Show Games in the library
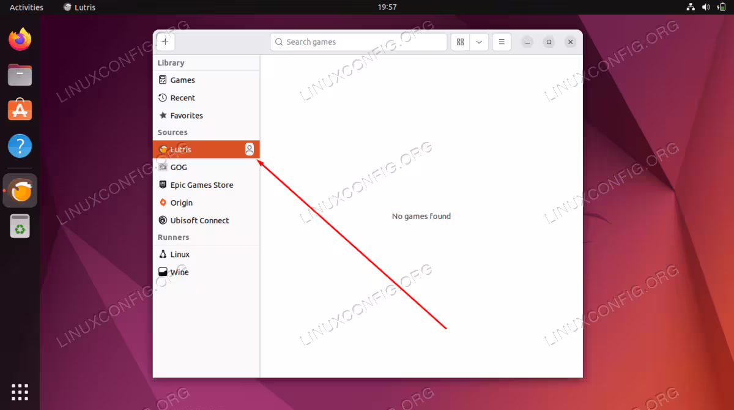This screenshot has width=734, height=410. 206,80
